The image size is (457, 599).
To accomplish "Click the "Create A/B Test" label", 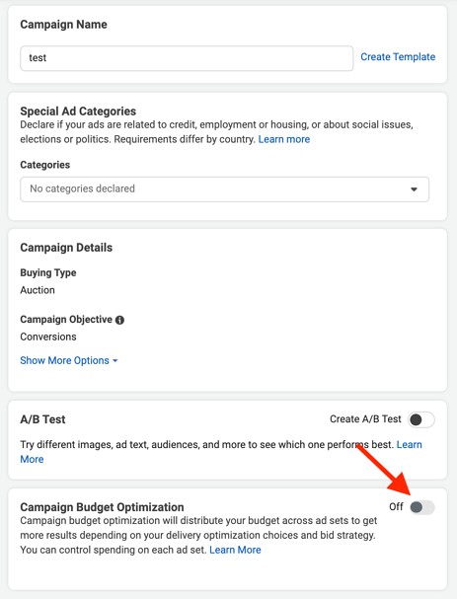I will (365, 419).
